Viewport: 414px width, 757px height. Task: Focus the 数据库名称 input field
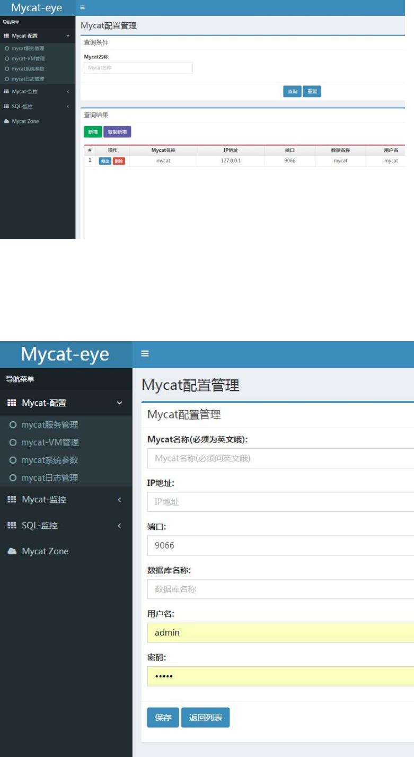tap(280, 589)
